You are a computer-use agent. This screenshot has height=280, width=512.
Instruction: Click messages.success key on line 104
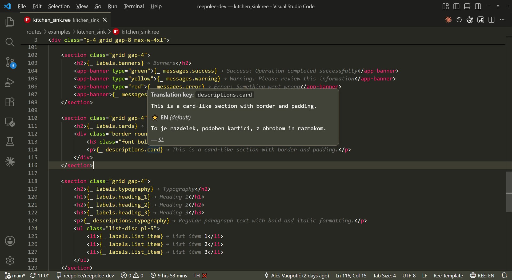tap(189, 71)
